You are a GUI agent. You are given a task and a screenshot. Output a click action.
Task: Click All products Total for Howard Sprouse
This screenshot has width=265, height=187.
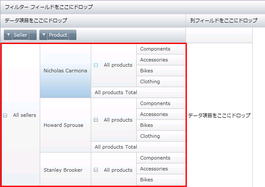(116, 147)
